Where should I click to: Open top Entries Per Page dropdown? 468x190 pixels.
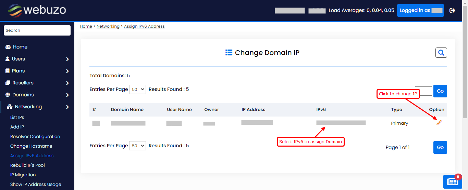(137, 90)
